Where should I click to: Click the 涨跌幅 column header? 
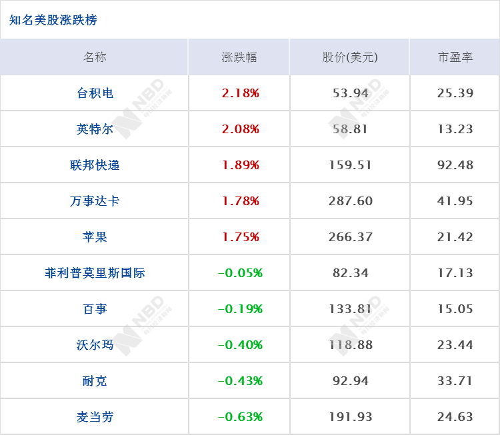(239, 57)
